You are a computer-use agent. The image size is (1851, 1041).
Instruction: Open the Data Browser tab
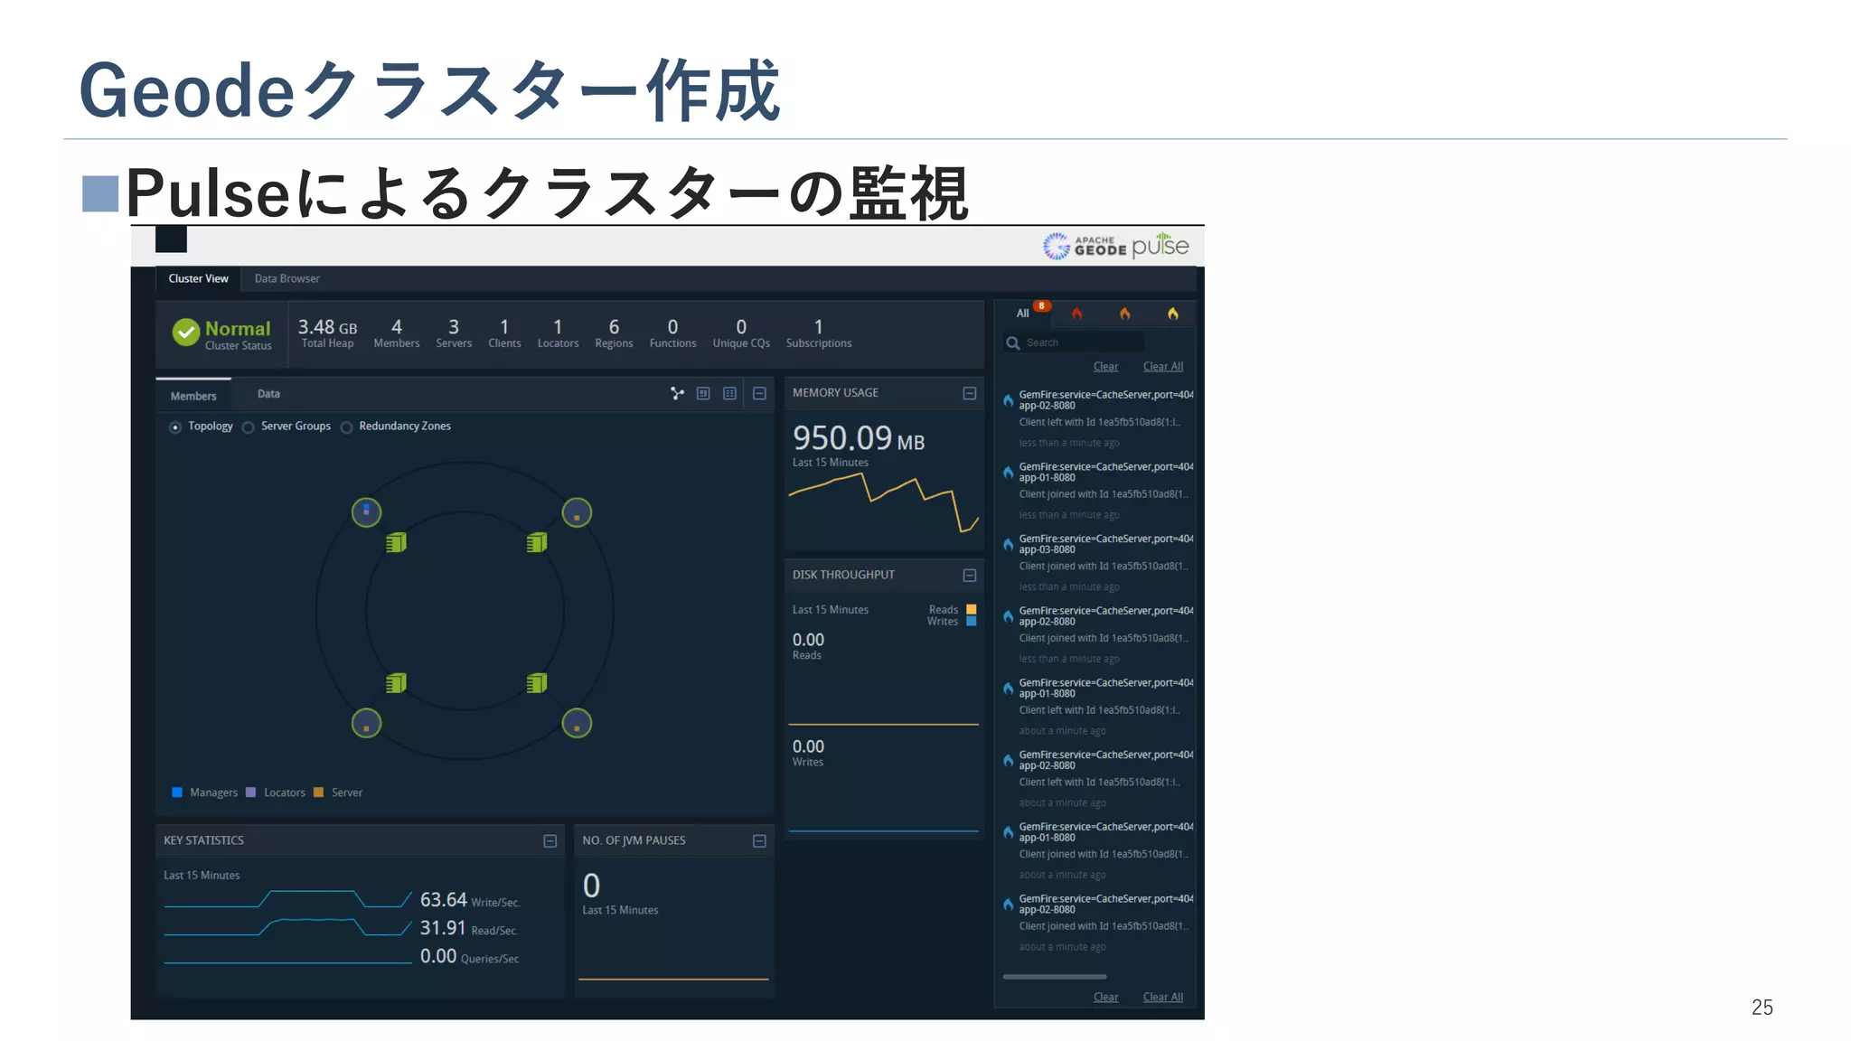coord(287,278)
